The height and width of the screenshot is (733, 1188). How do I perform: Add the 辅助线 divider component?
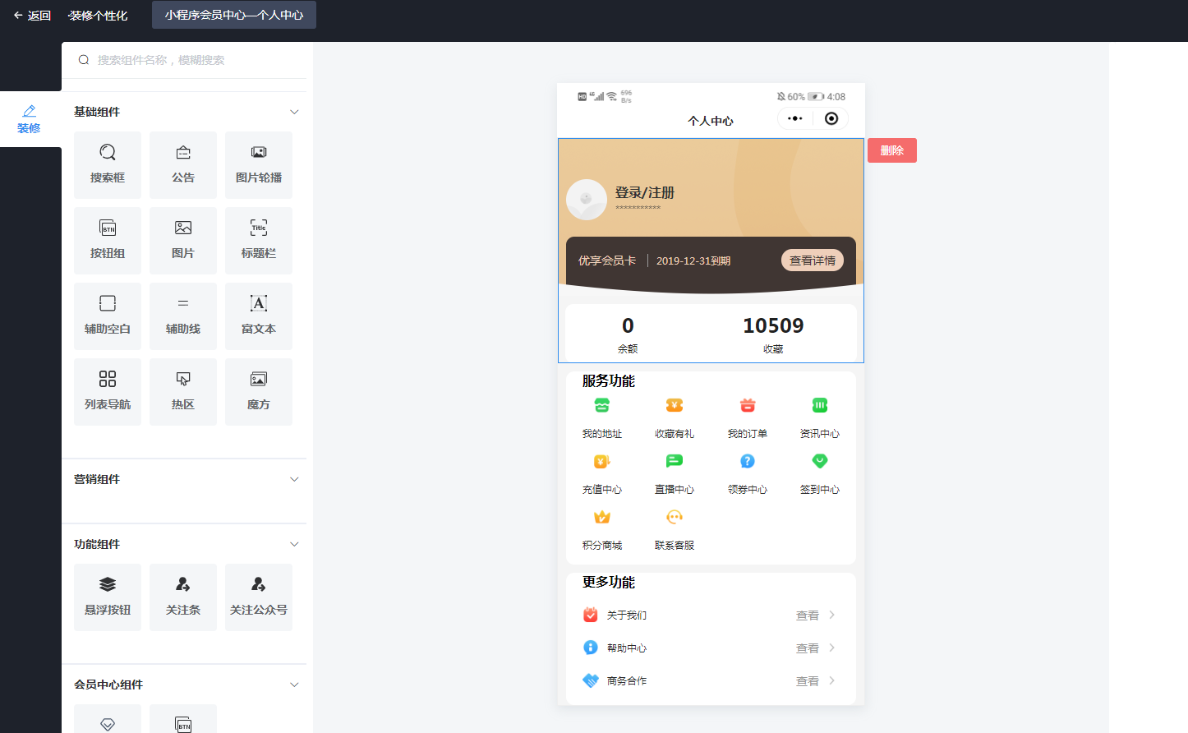pos(182,316)
